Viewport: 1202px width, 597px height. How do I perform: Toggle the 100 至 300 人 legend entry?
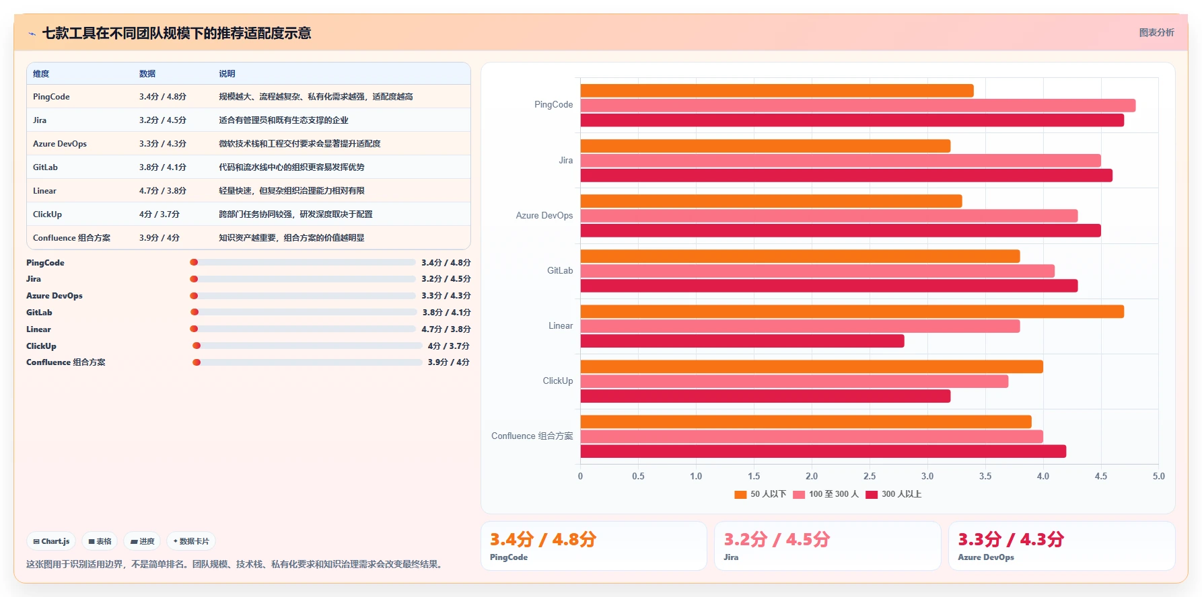point(826,494)
